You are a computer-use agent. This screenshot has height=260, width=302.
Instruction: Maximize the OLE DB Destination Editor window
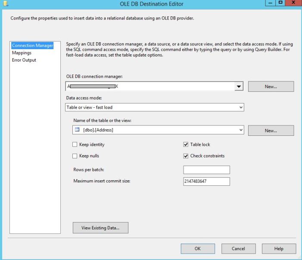(x=280, y=3)
